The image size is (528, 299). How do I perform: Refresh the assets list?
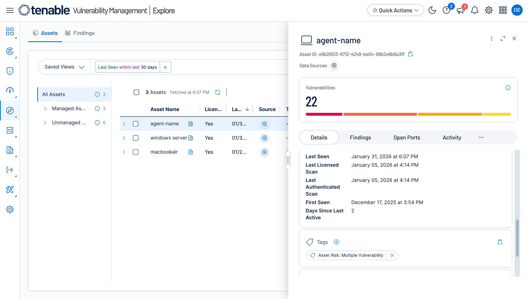point(218,92)
